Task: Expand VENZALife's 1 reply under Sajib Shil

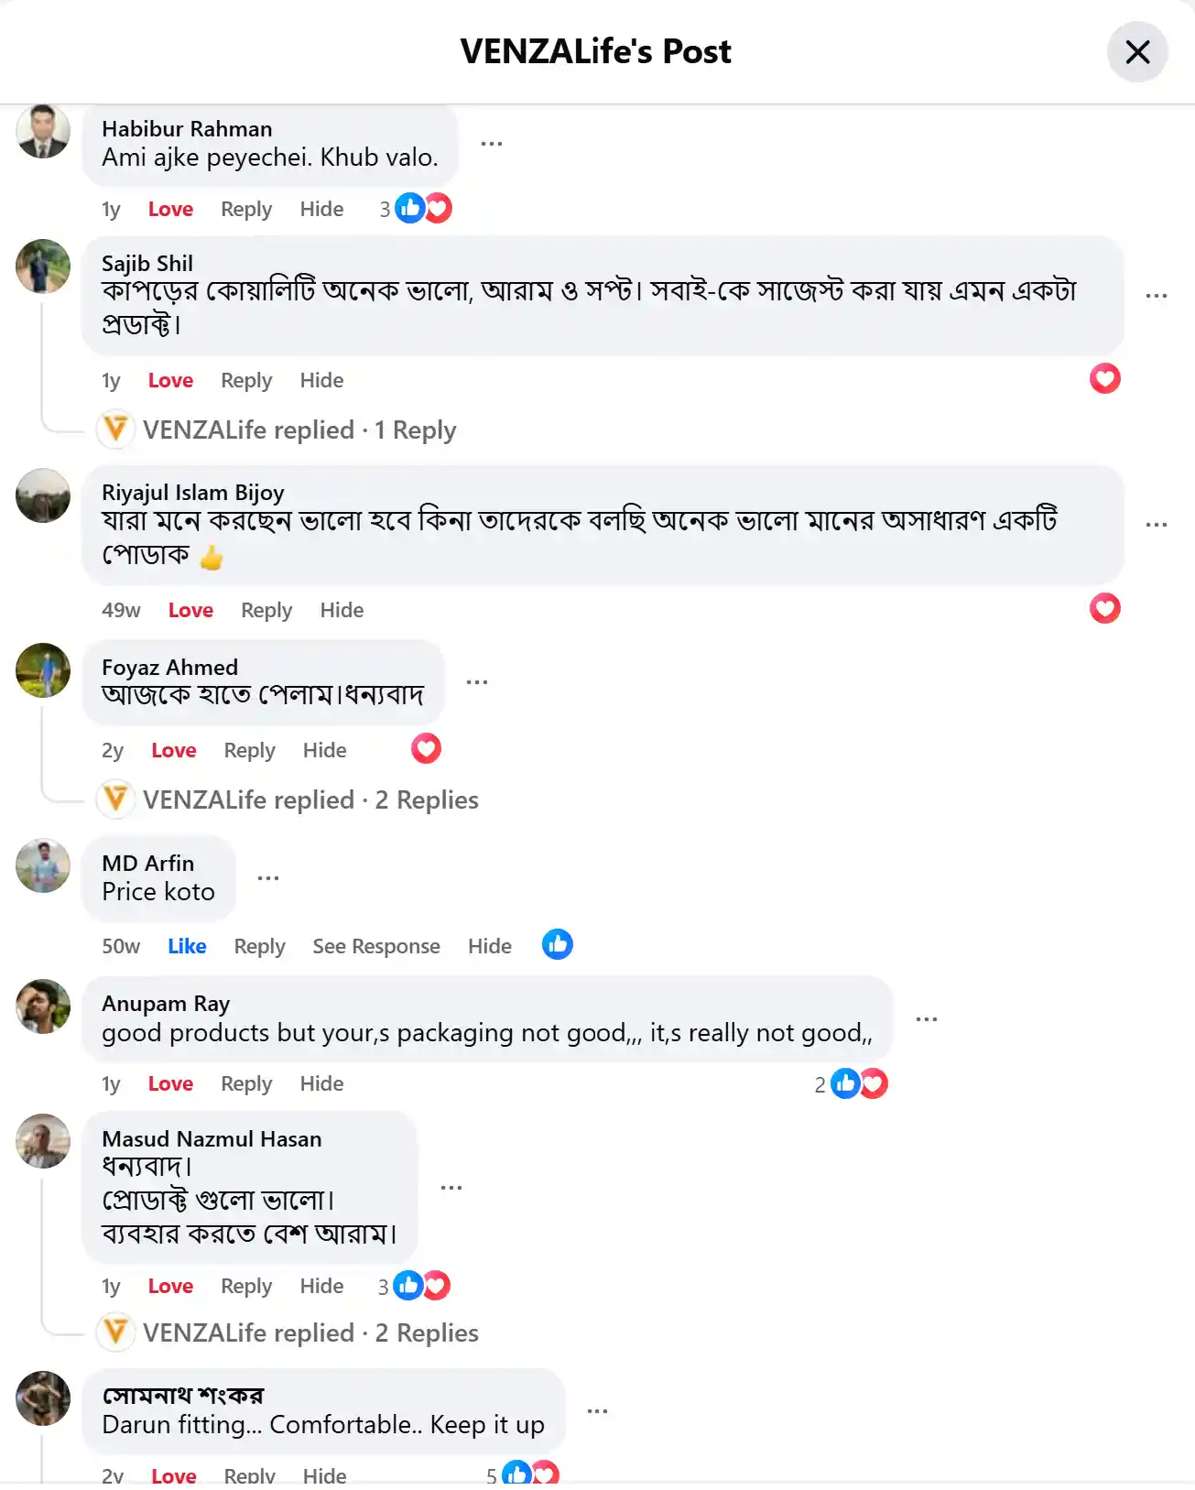Action: tap(299, 430)
